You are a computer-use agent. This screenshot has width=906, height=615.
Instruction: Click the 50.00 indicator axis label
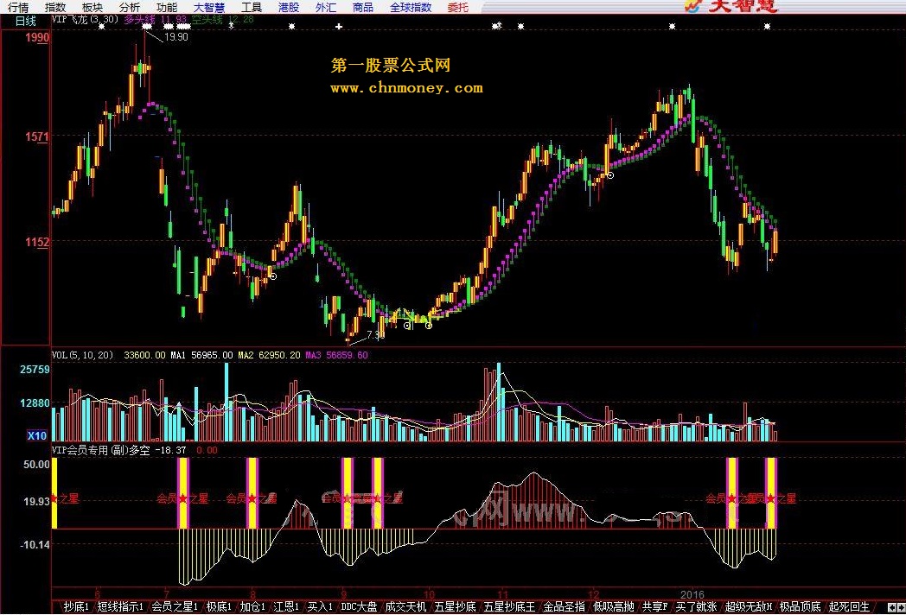(36, 465)
